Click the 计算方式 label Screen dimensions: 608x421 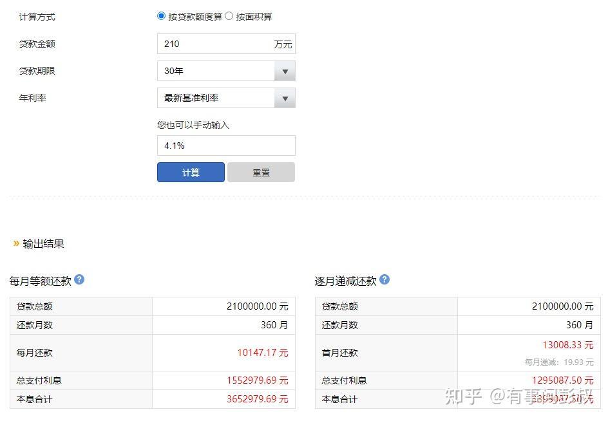(37, 17)
